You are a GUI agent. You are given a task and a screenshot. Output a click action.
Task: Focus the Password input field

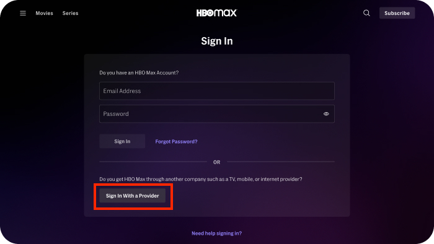click(217, 114)
